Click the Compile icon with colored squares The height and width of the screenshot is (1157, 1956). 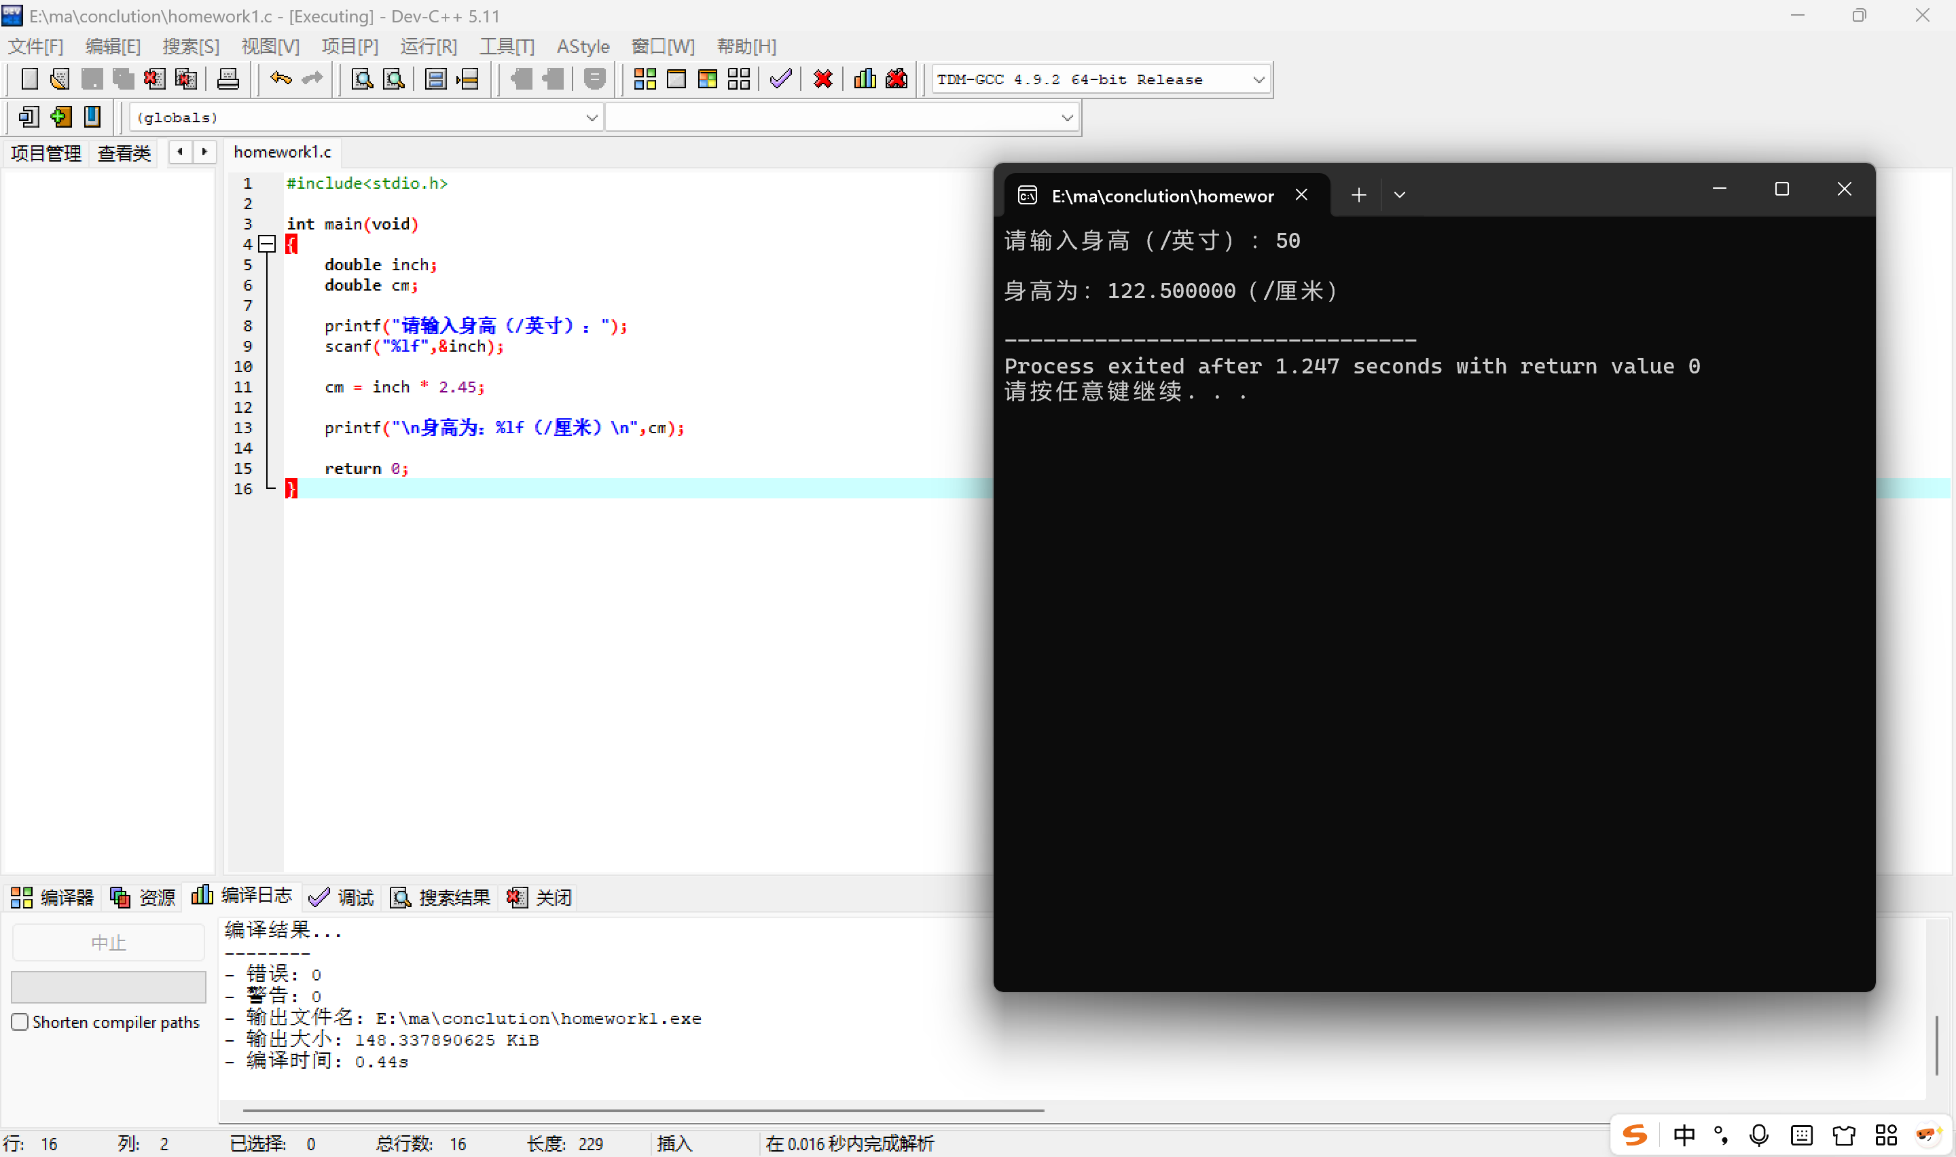pos(645,79)
